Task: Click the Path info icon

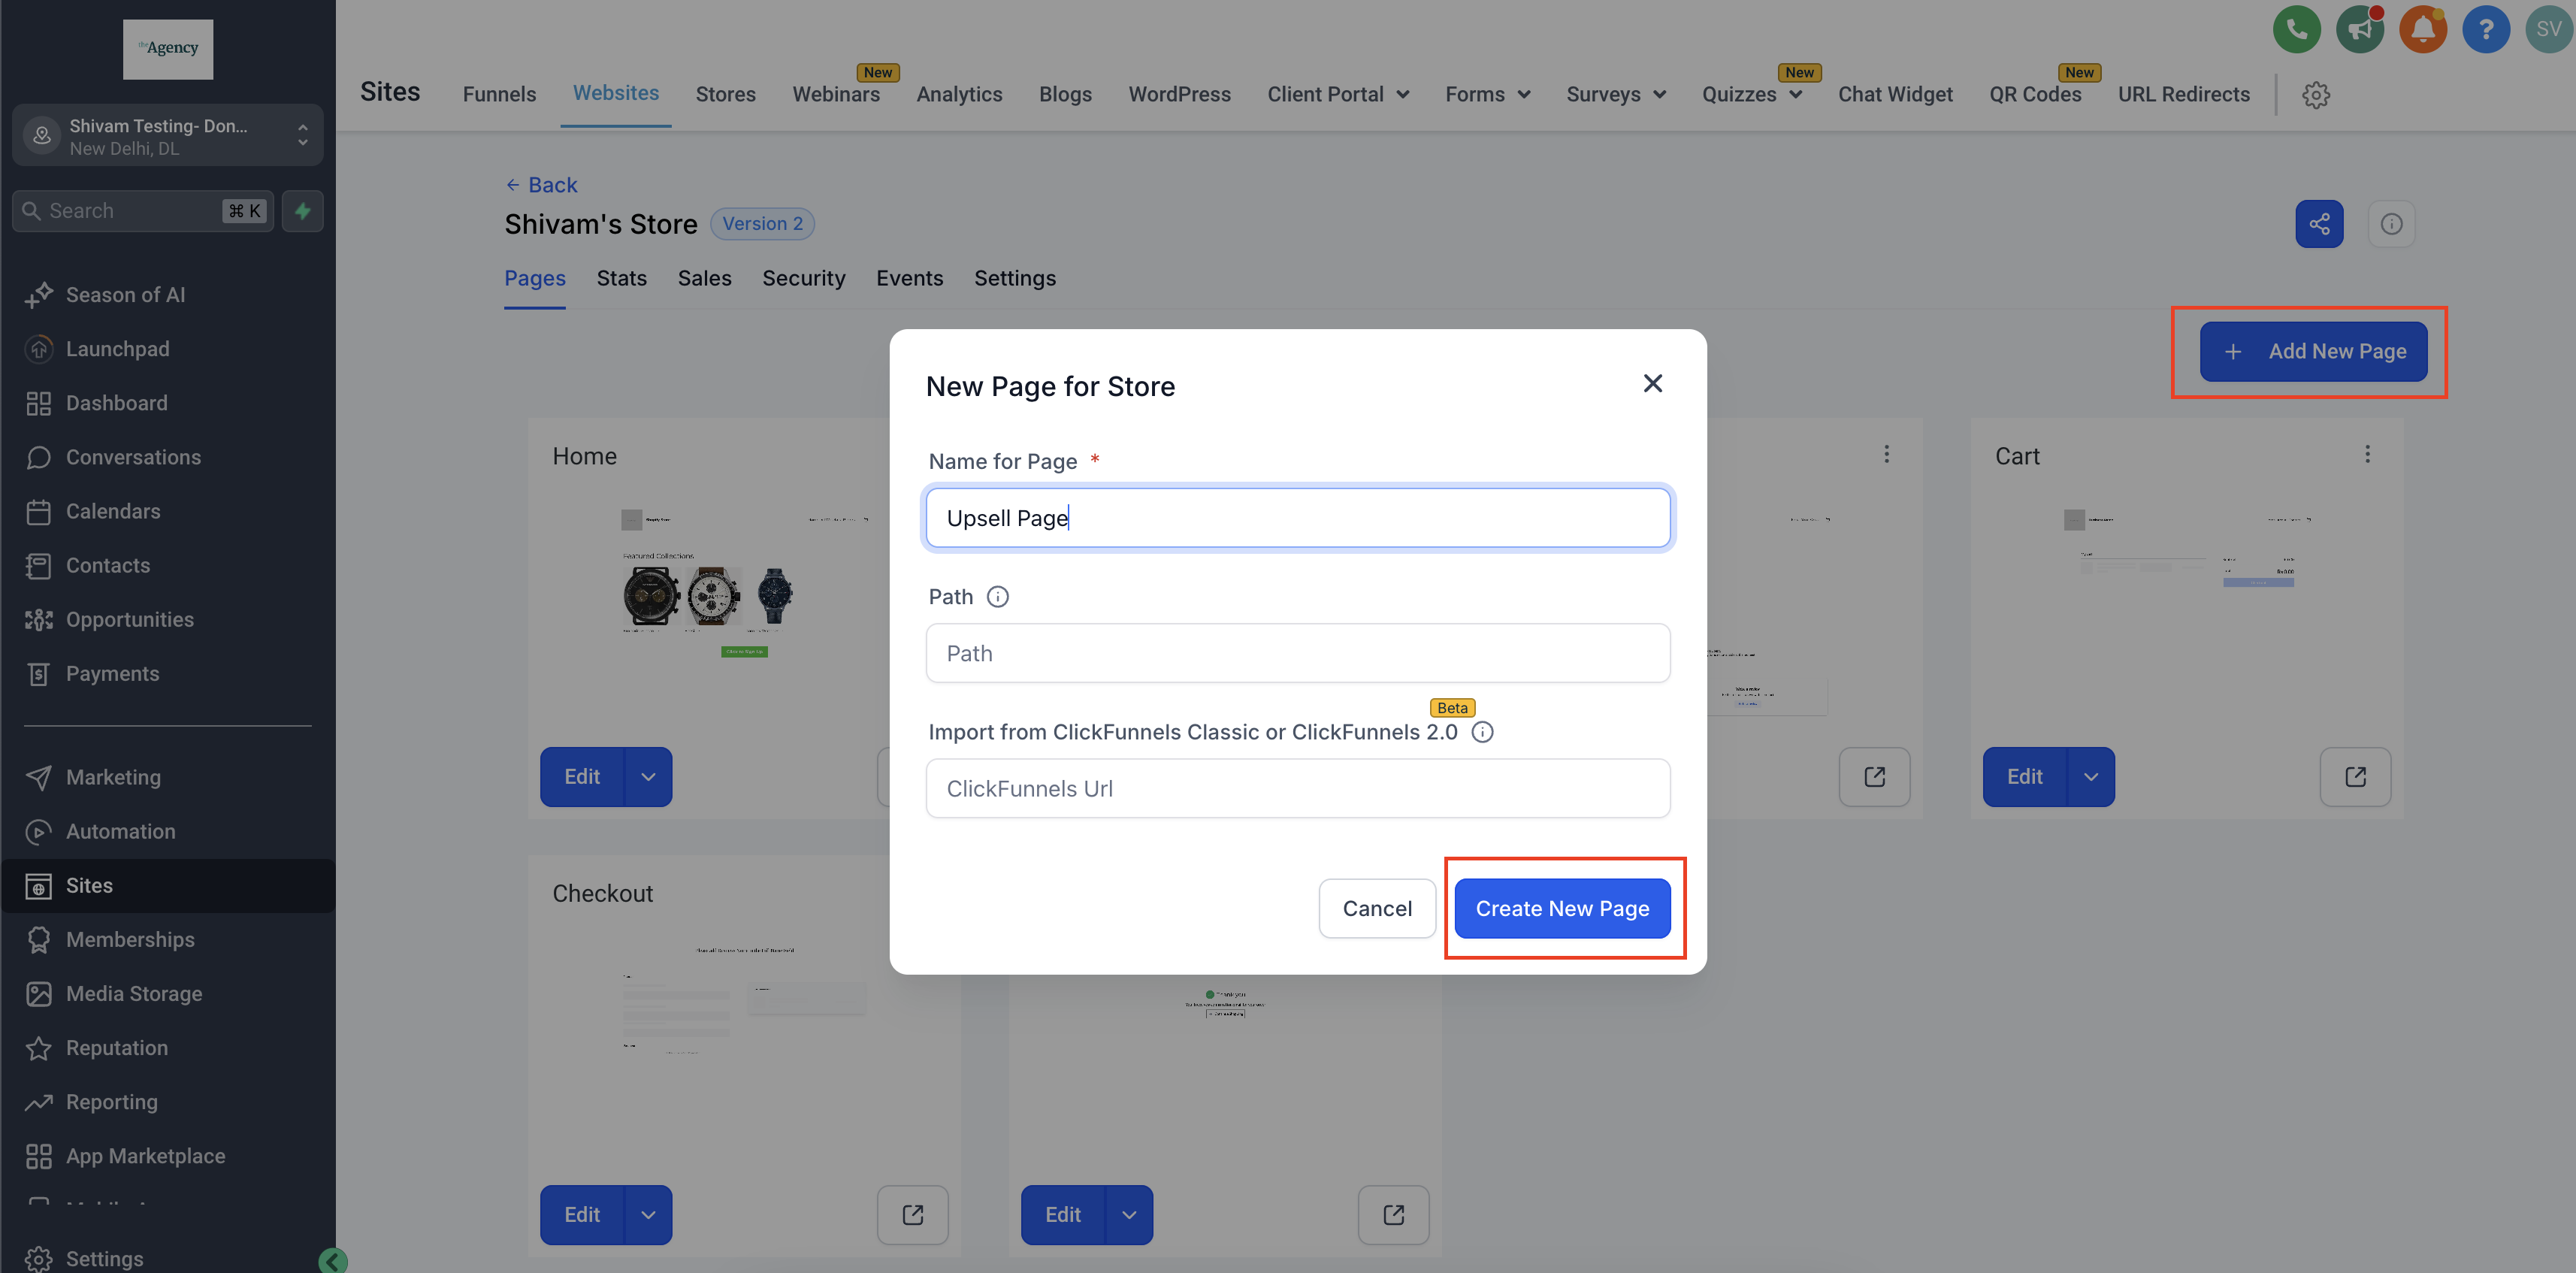Action: pos(997,597)
